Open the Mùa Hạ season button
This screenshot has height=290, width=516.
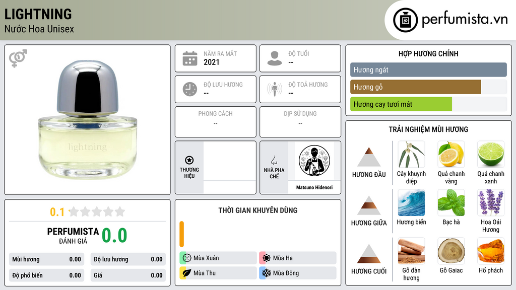click(298, 258)
